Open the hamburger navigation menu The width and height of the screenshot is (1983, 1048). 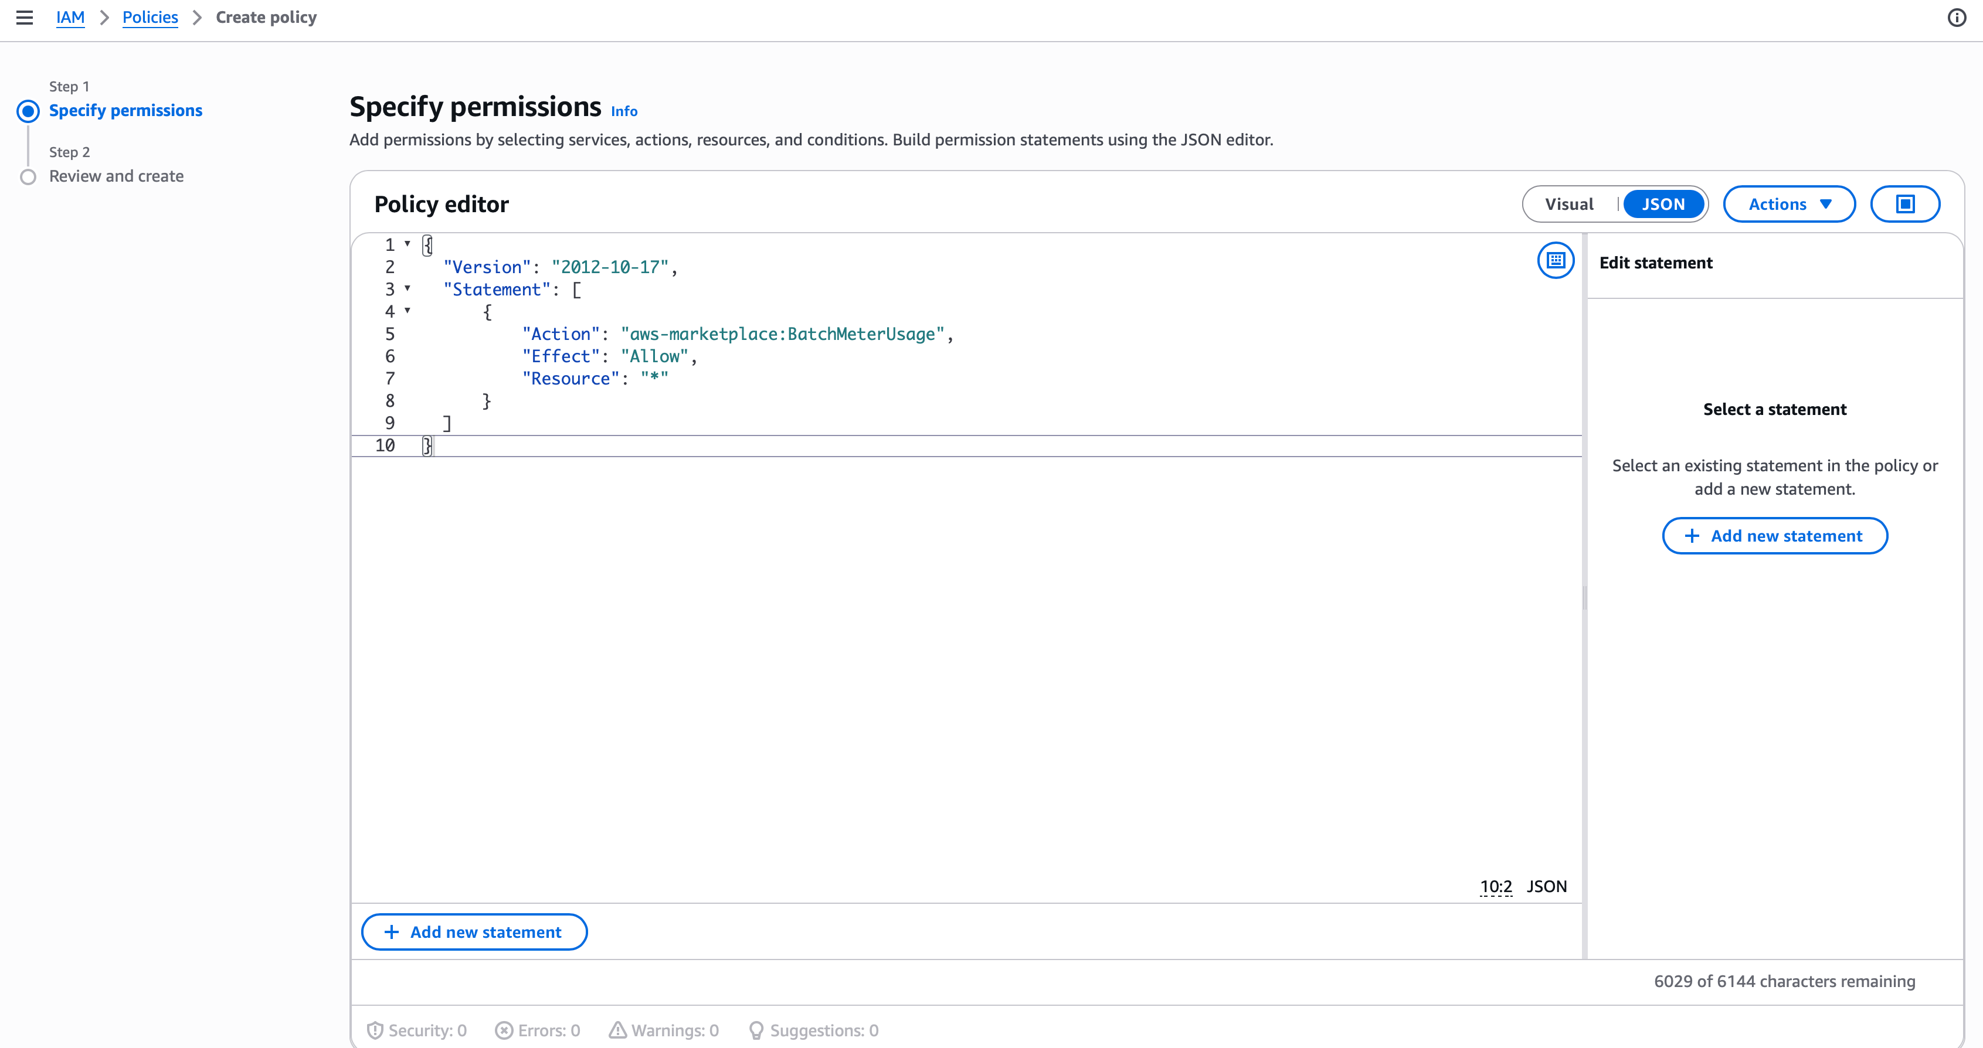click(x=25, y=17)
